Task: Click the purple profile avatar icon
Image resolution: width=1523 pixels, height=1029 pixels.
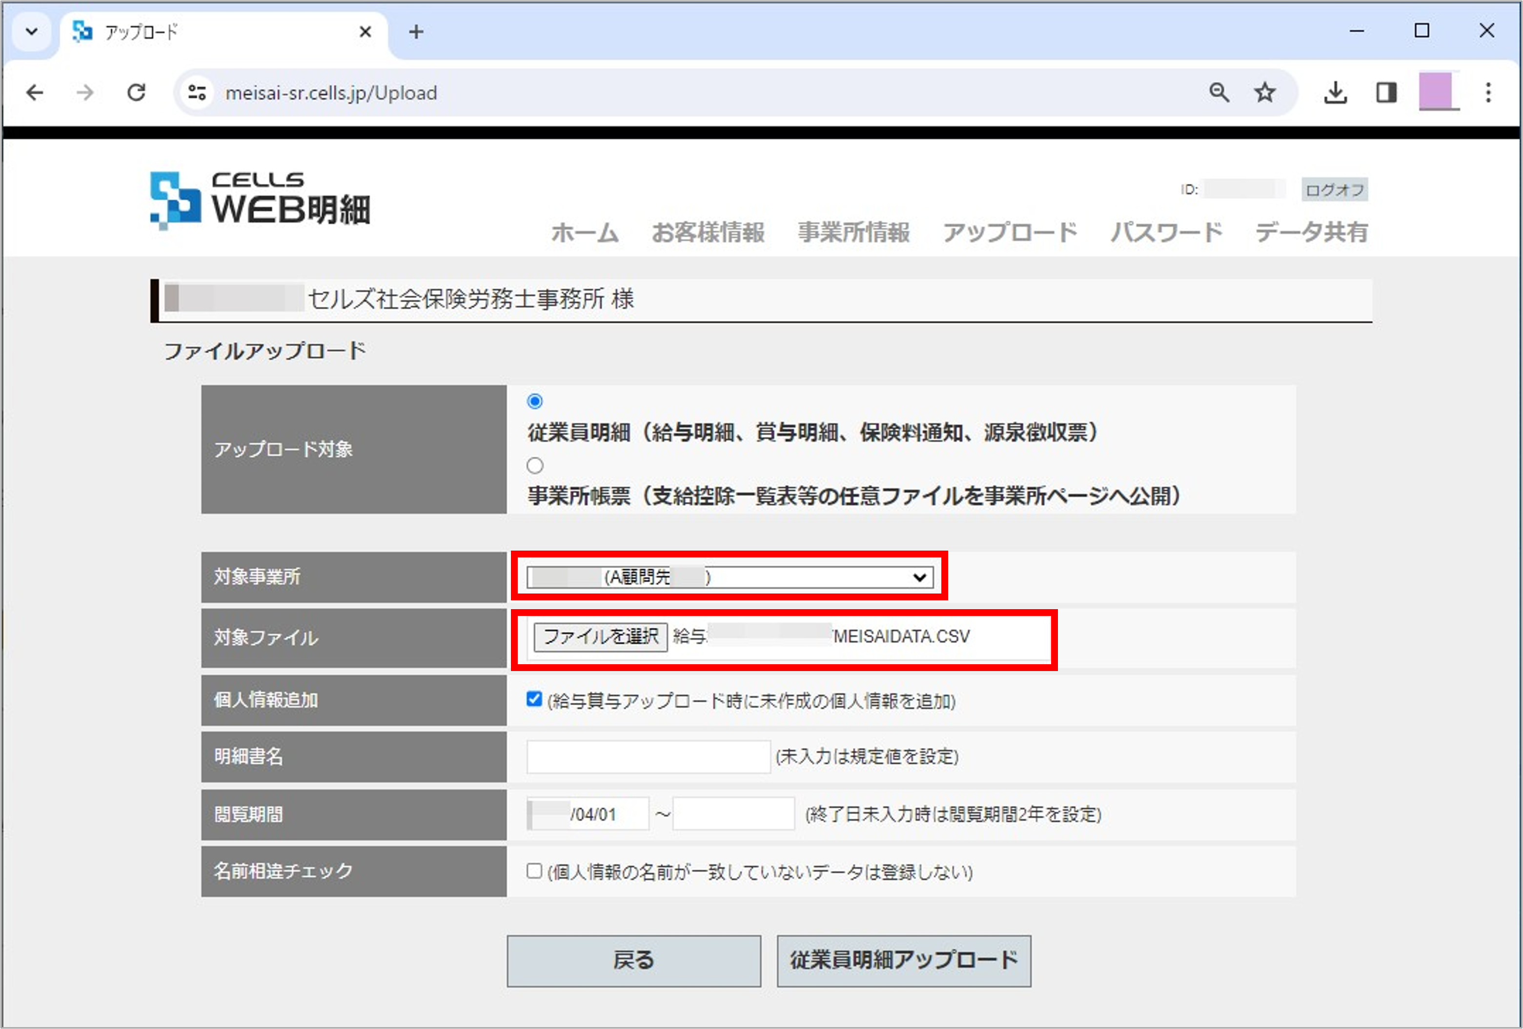Action: coord(1437,92)
